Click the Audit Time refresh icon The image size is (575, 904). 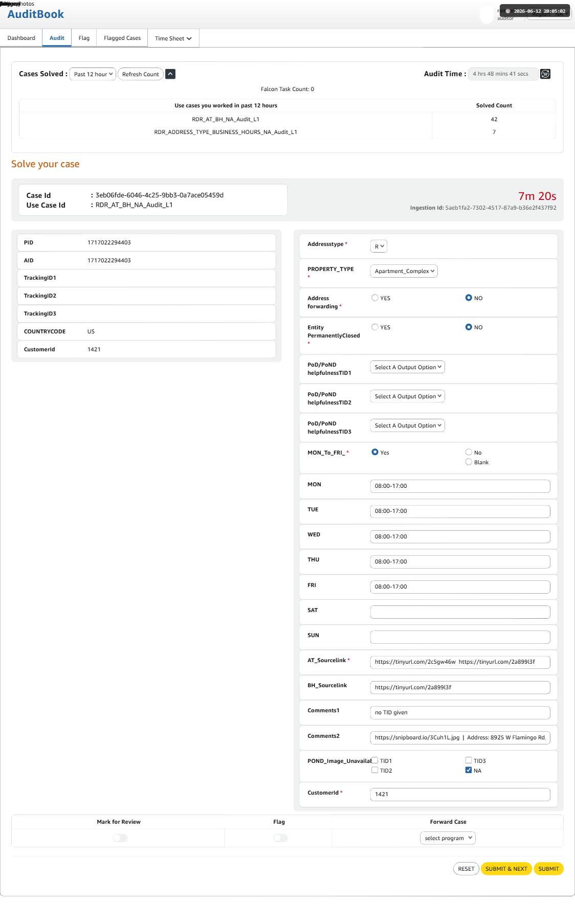pos(545,74)
